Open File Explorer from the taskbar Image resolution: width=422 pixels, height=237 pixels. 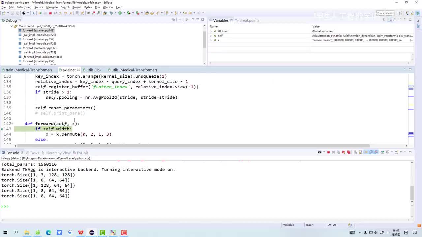coord(27,233)
